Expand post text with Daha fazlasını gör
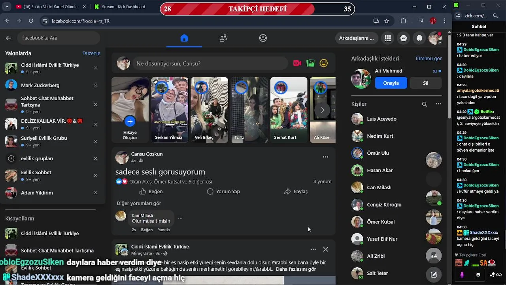 296,269
